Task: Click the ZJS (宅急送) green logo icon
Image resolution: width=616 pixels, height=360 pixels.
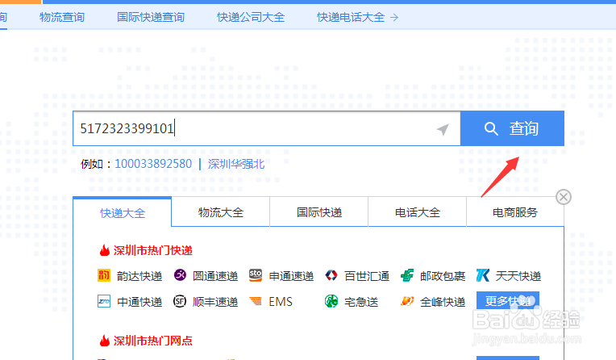Action: click(x=331, y=301)
